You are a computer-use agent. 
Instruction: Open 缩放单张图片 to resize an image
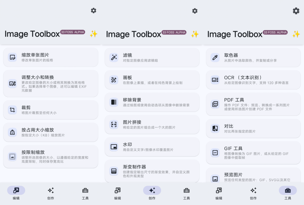coord(50,58)
